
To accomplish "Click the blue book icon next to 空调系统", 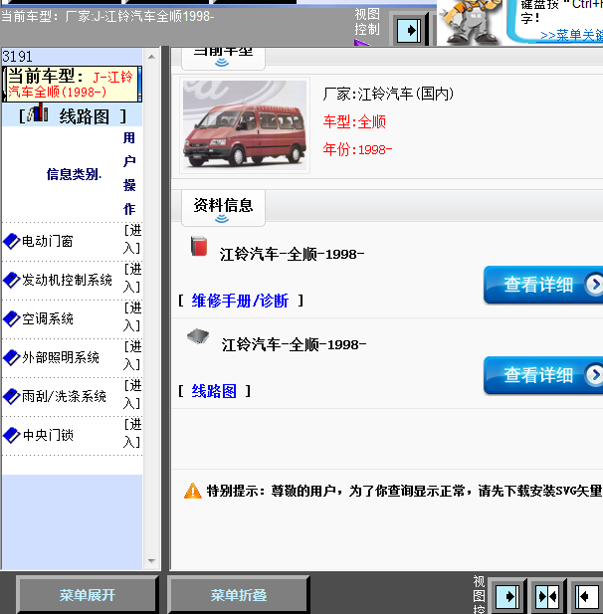I will 11,318.
